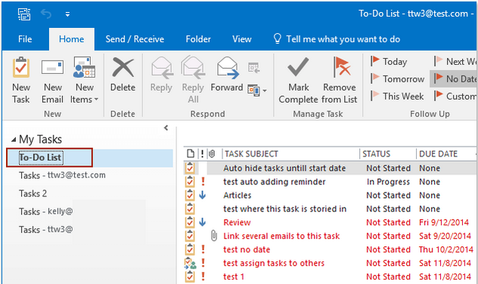Click Remove from List

(340, 80)
